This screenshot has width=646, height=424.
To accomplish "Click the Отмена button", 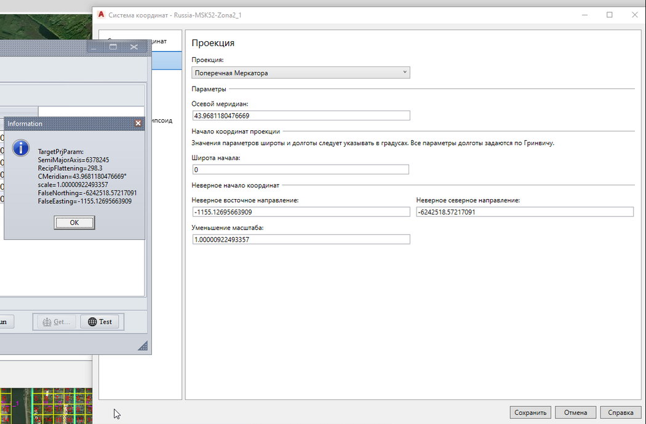I will pos(575,412).
